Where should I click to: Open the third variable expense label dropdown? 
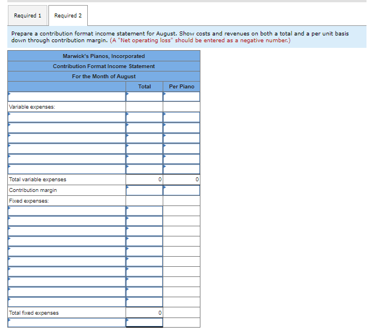pyautogui.click(x=66, y=138)
